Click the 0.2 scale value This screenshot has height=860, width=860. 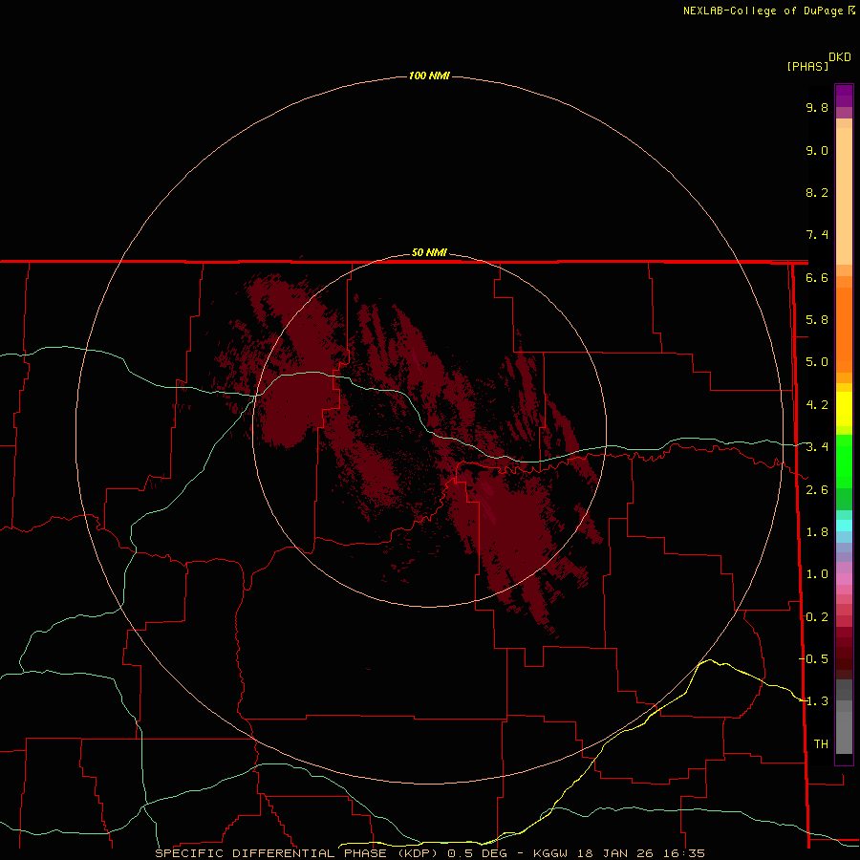click(817, 617)
